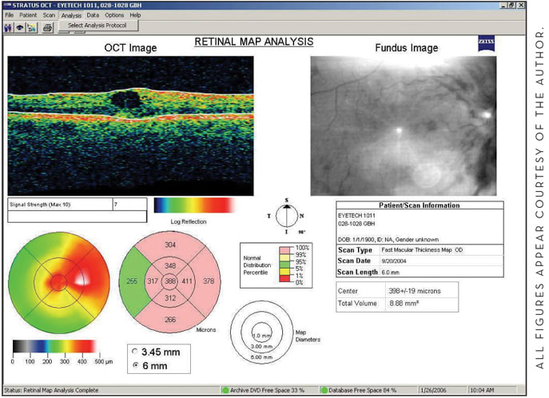549x398 pixels.
Task: Click the patient selection toolbar icon
Action: [x=9, y=28]
